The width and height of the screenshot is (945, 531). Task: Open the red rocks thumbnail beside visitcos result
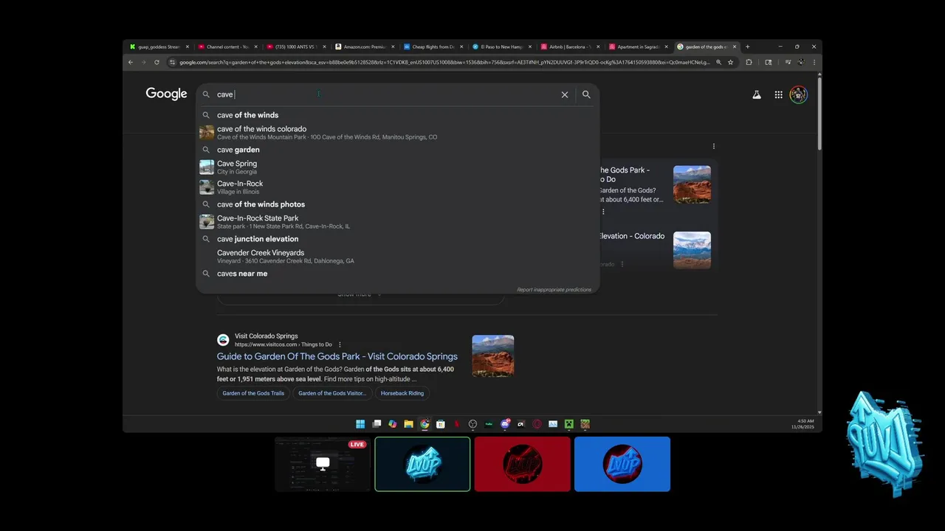493,356
